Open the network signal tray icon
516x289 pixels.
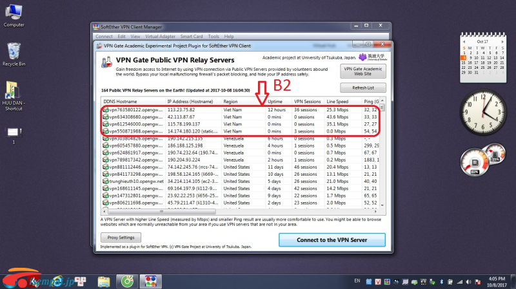point(460,282)
